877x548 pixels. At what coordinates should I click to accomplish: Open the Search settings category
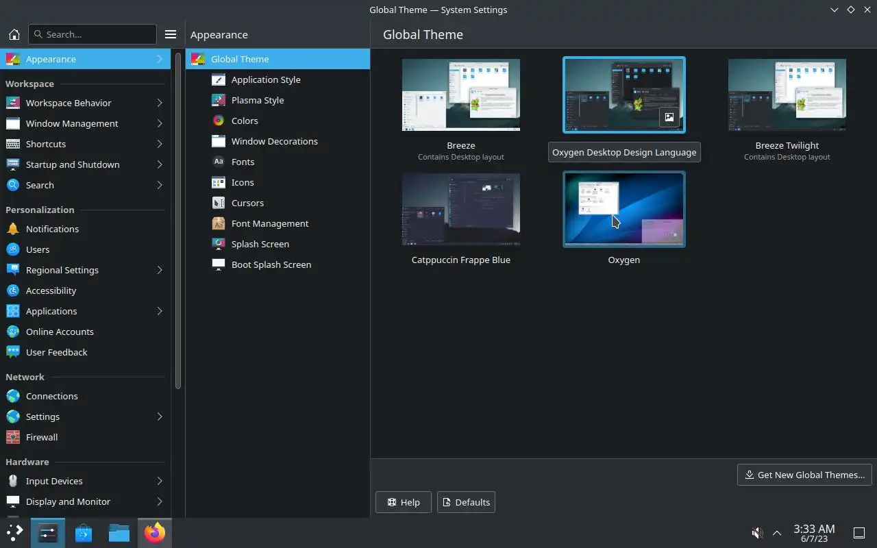pos(85,185)
